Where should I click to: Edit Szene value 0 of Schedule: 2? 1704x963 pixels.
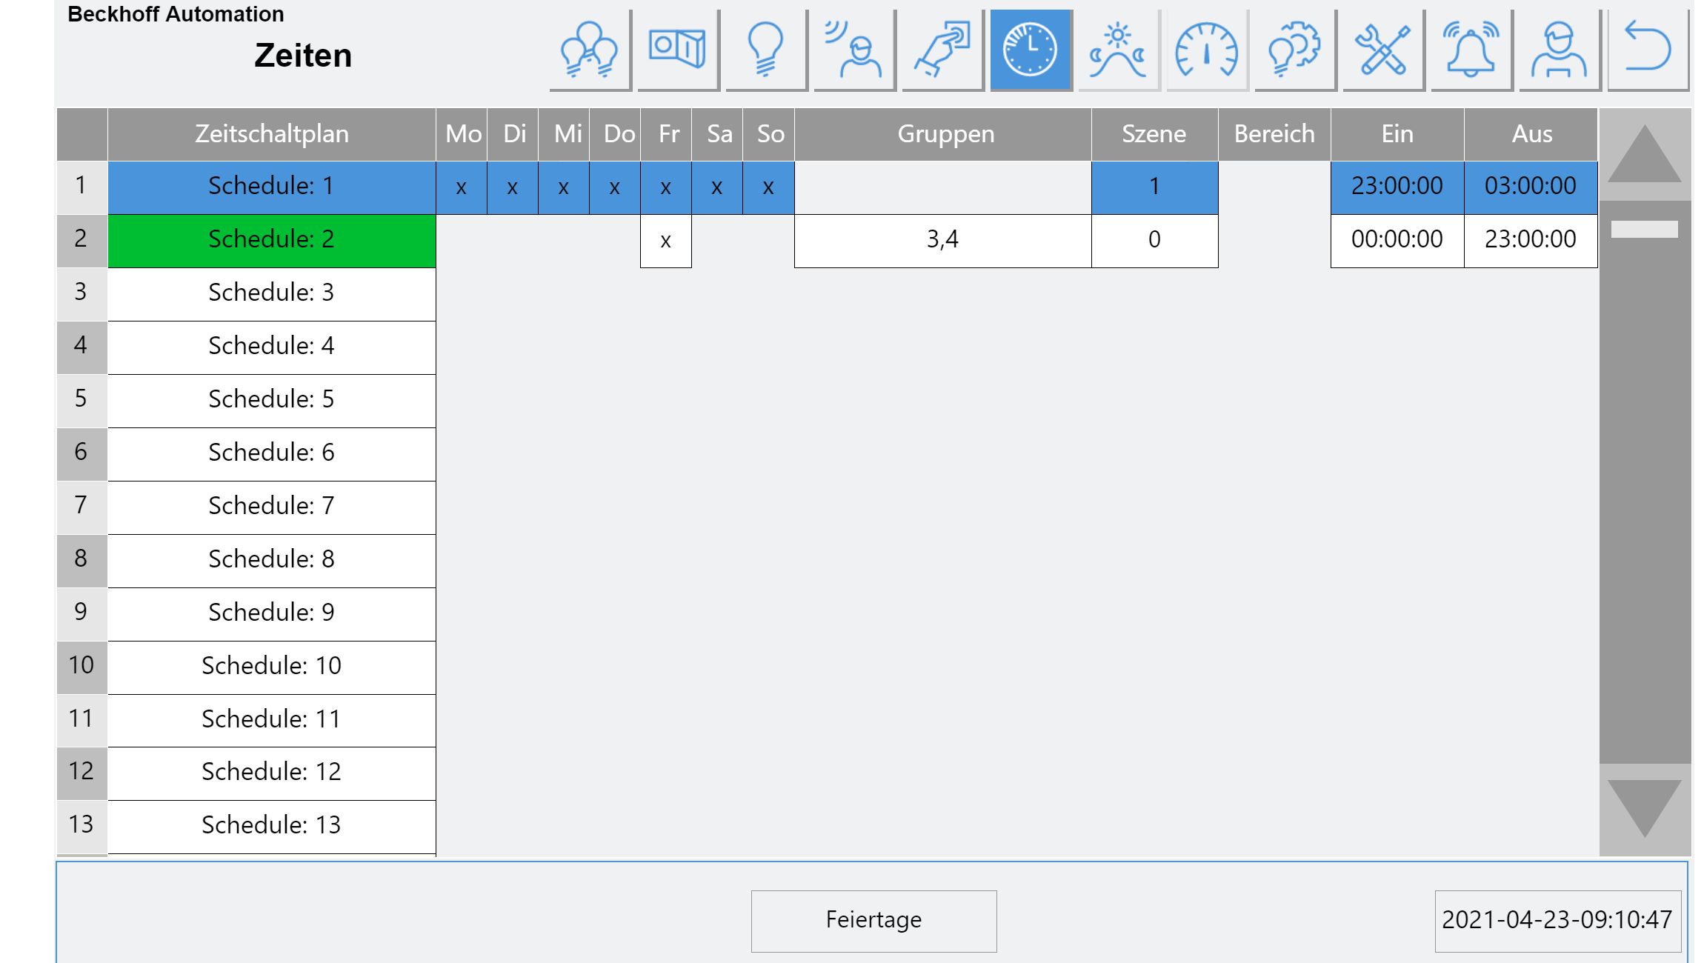(x=1155, y=241)
